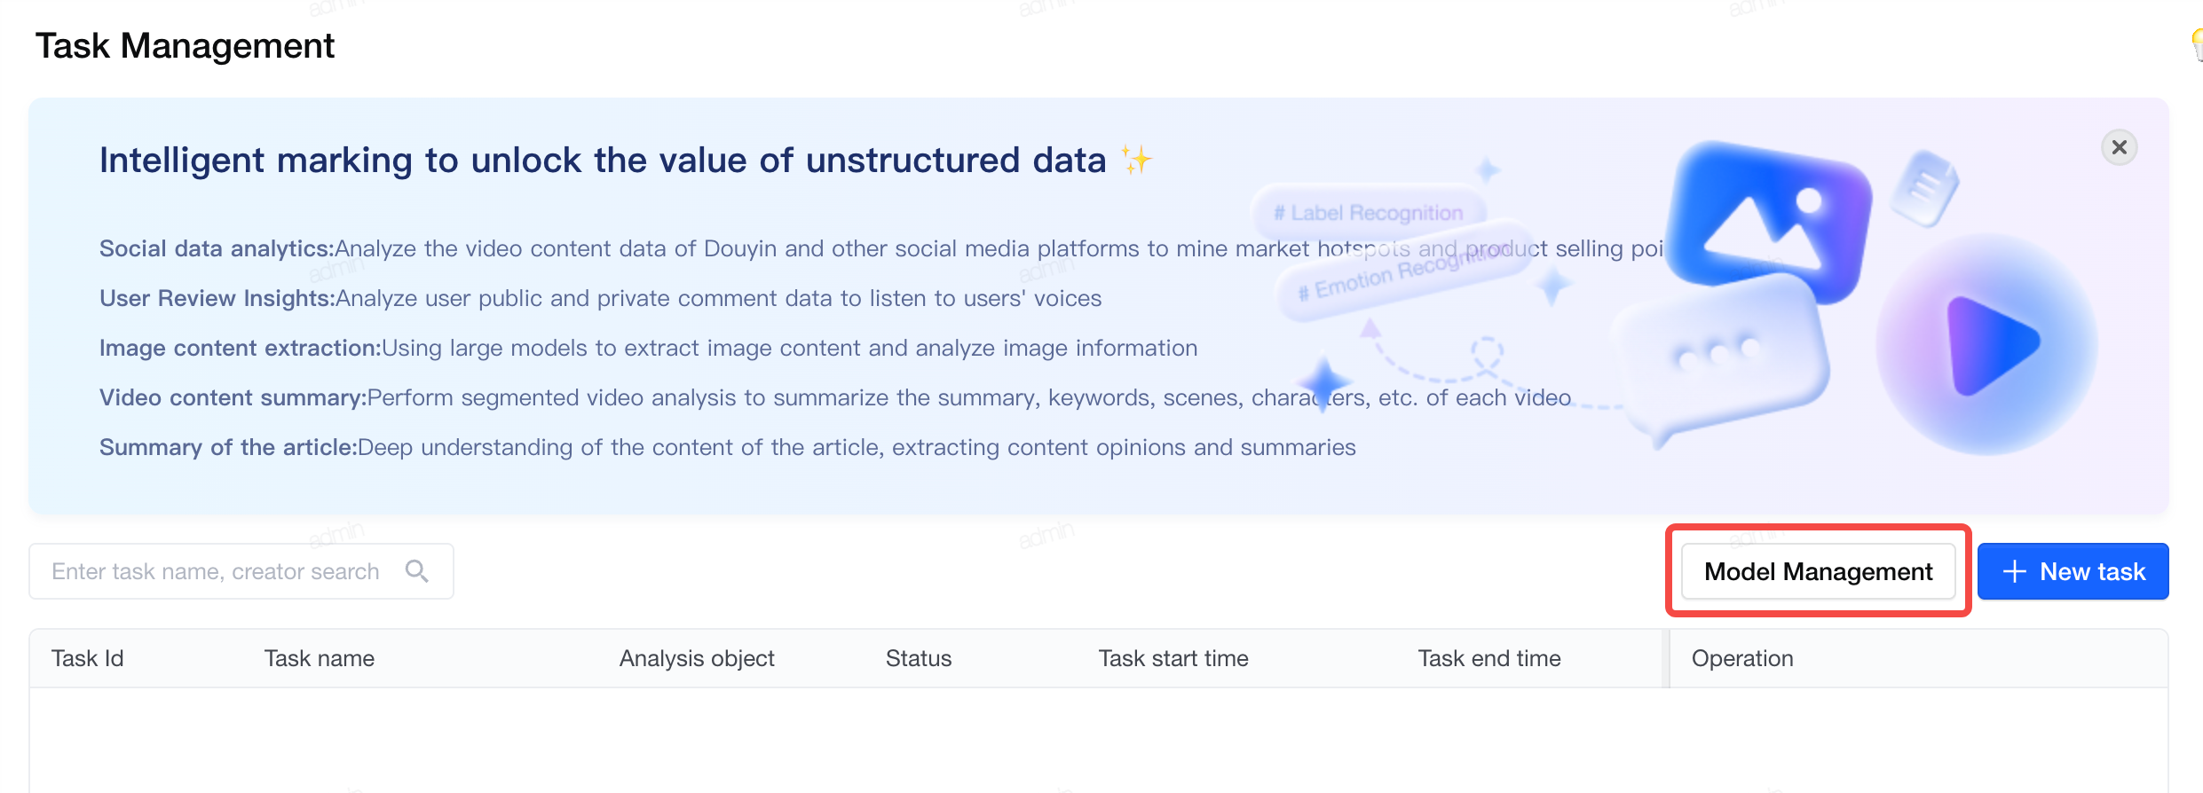The image size is (2203, 793).
Task: Click the lightbulb tips icon
Action: [x=2196, y=44]
